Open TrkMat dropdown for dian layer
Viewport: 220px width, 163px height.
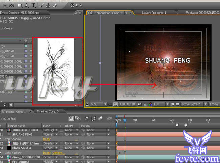click(x=71, y=157)
